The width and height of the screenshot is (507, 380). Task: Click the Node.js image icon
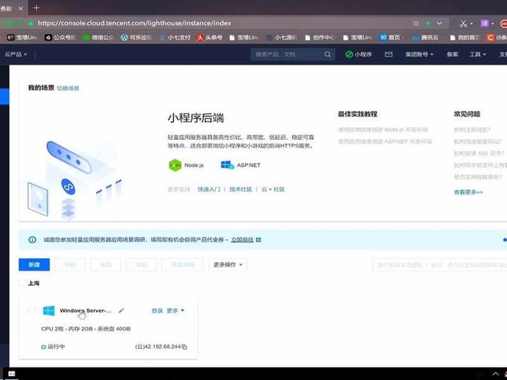(x=175, y=165)
